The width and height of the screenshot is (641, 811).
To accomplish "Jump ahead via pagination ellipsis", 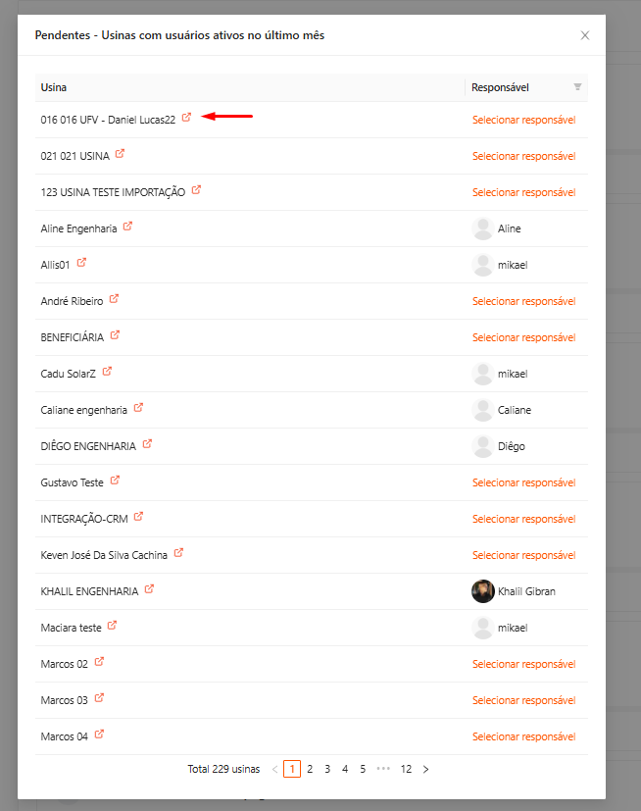I will (x=383, y=769).
